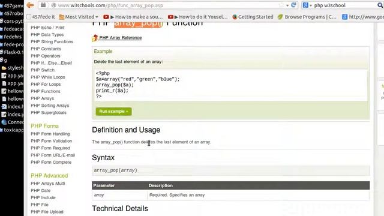Click the PHP Array Reference up-arrow icon
Viewport: 384px width, 216px height.
(x=95, y=38)
